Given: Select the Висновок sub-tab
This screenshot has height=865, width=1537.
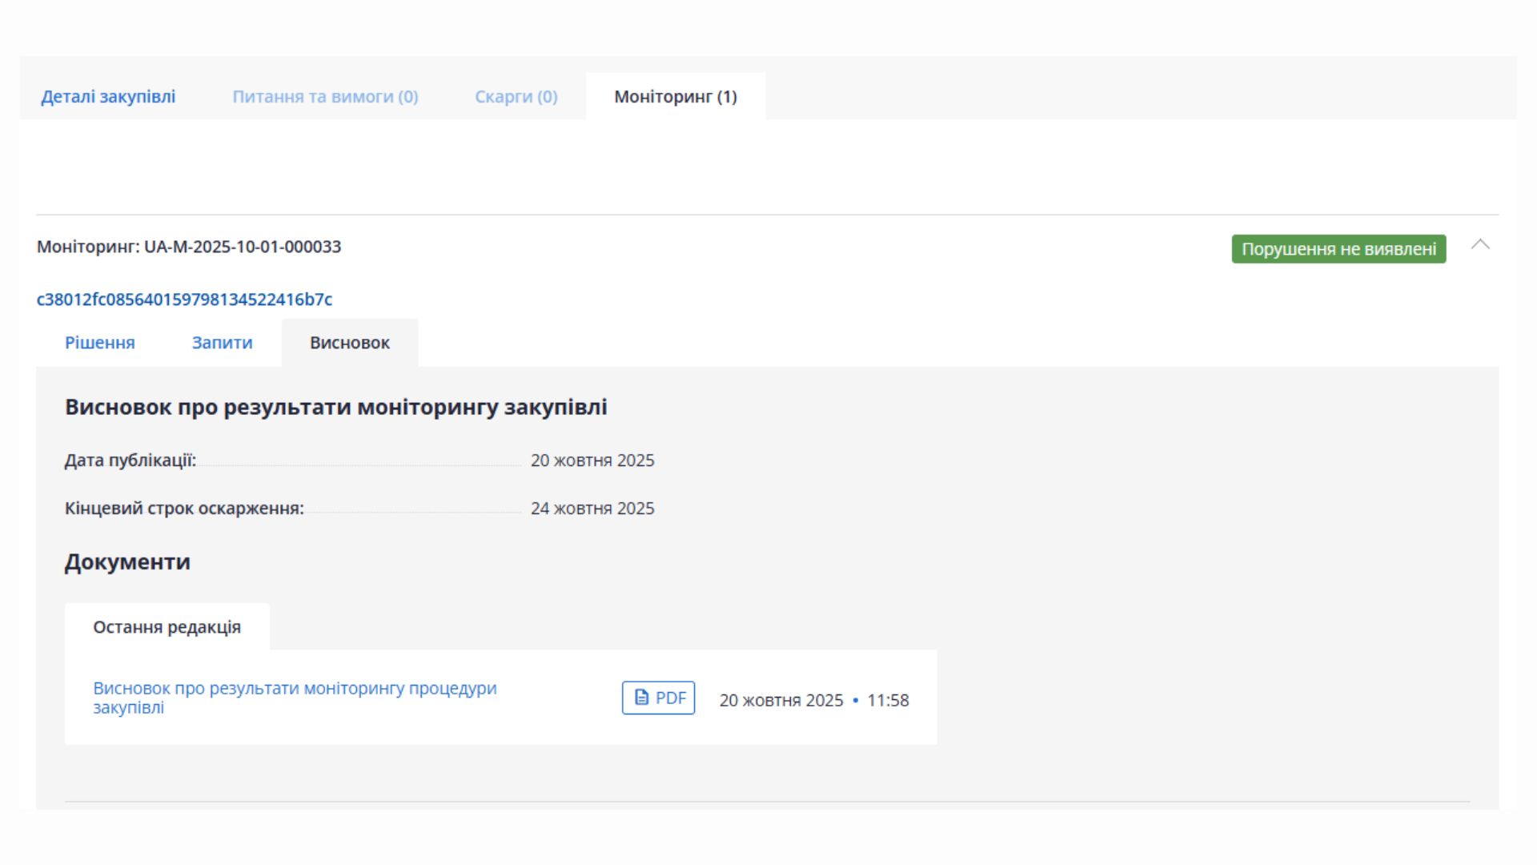Looking at the screenshot, I should click(x=350, y=343).
